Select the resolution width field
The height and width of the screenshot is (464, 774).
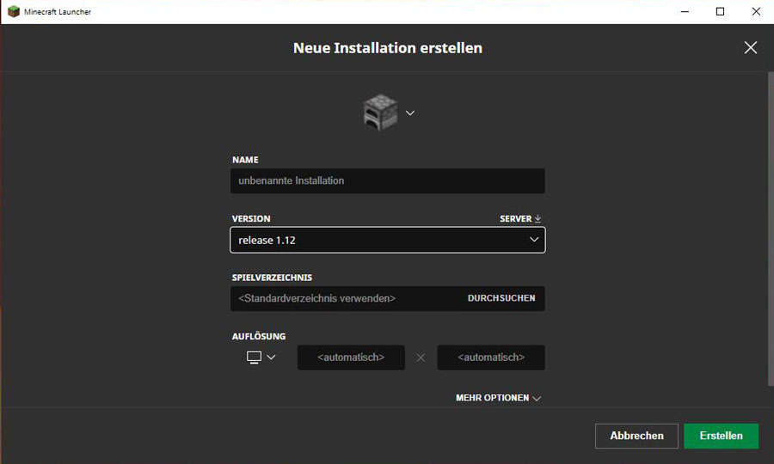pyautogui.click(x=351, y=357)
